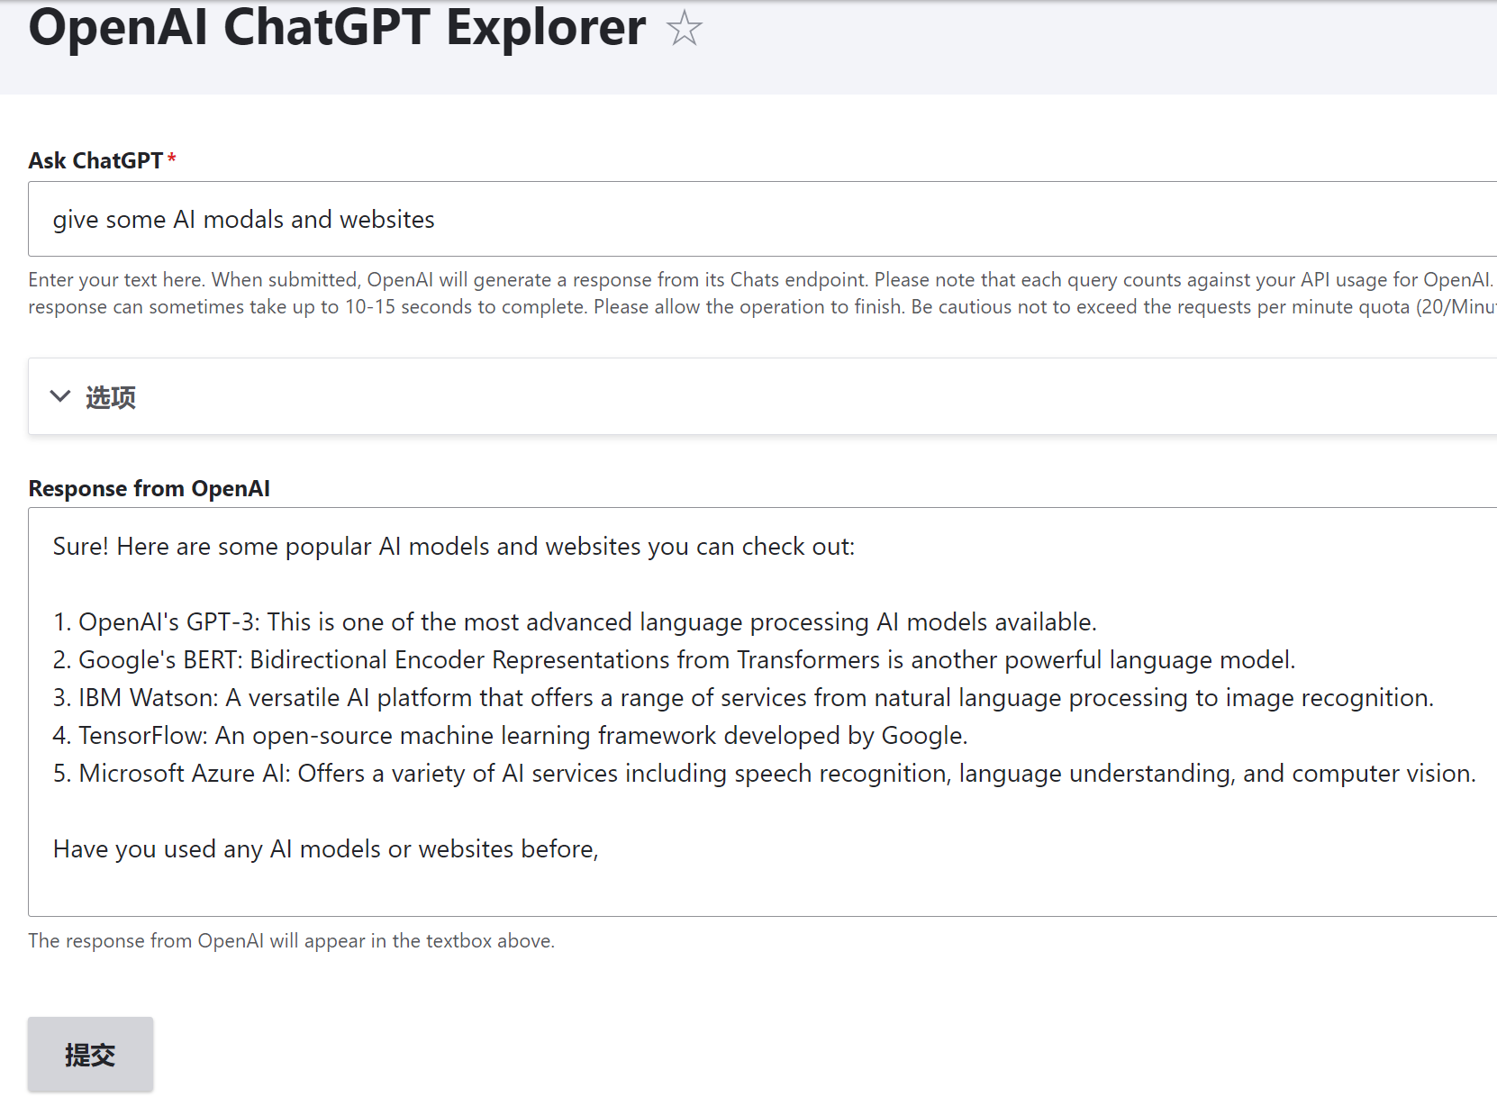The height and width of the screenshot is (1097, 1497).
Task: Click the 'response will appear in the textbox' hint
Action: click(x=292, y=941)
